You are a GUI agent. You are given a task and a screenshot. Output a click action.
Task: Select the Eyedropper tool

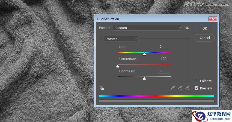[172, 88]
